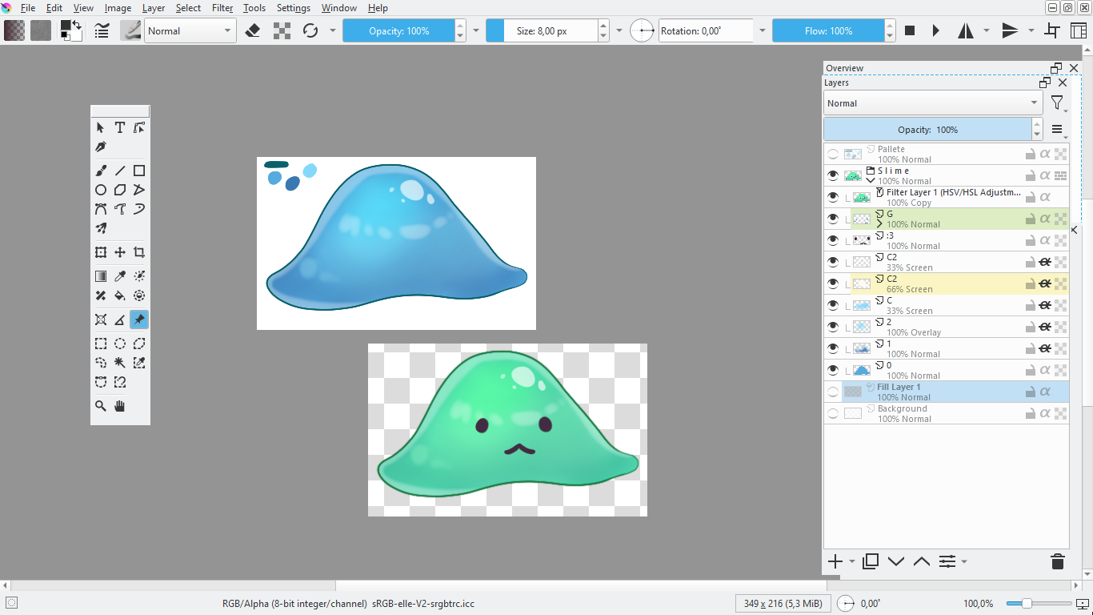Open the File menu
The height and width of the screenshot is (615, 1093).
(x=27, y=8)
